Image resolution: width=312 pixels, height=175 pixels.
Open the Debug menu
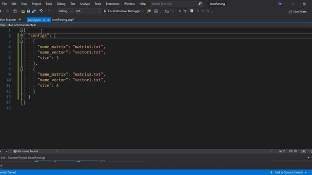click(x=61, y=4)
